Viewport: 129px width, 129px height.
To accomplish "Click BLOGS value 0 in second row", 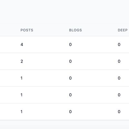I will point(70,61).
